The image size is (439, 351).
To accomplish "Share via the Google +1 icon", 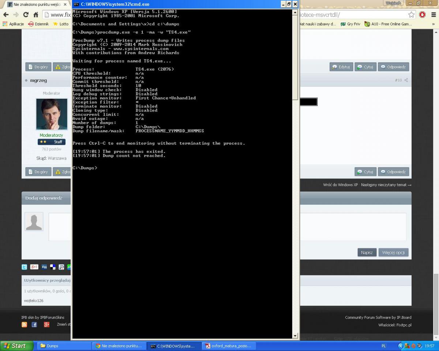I will pyautogui.click(x=34, y=267).
